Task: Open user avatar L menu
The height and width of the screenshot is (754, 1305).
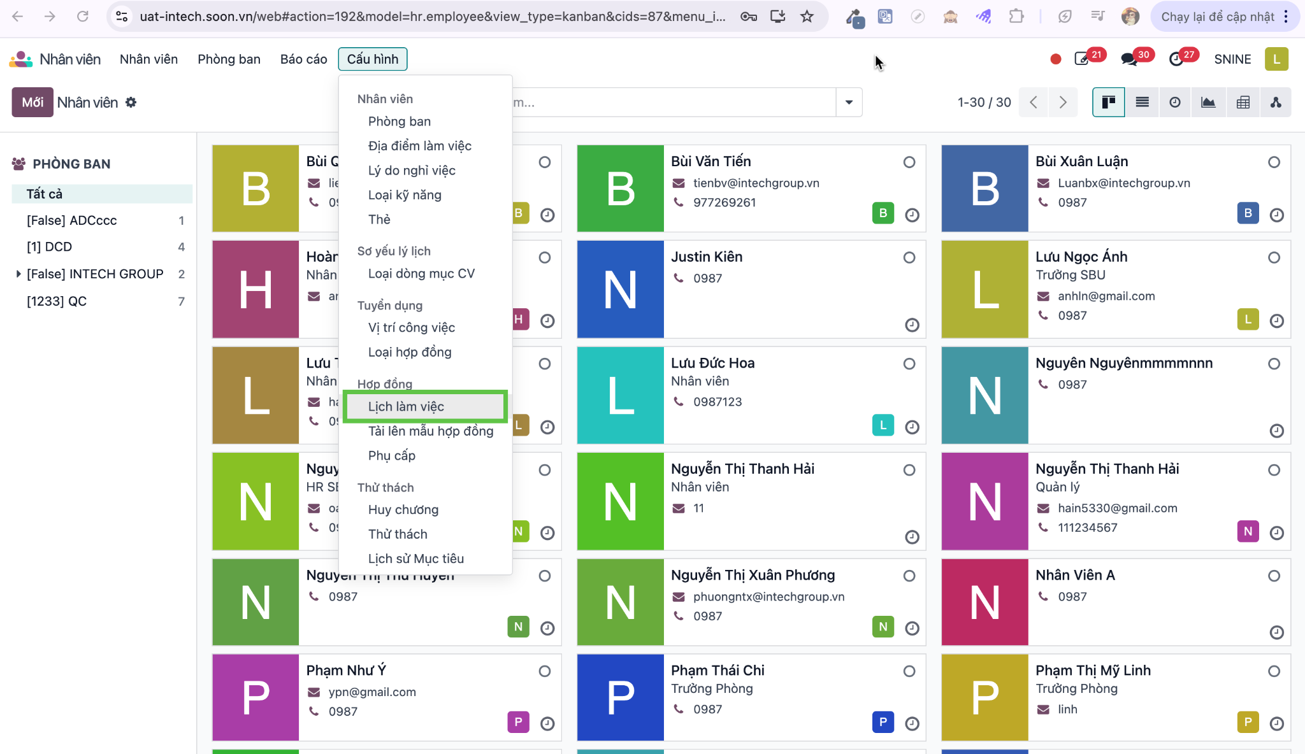Action: click(1276, 59)
